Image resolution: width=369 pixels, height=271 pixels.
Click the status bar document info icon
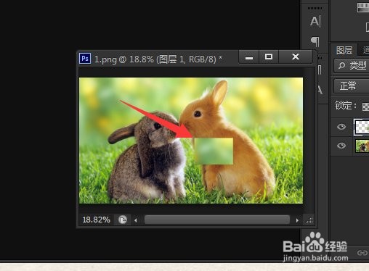click(123, 220)
